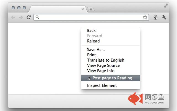The image size is (177, 111).
Task: Open the Reading peace-hand extension icon
Action: click(155, 17)
